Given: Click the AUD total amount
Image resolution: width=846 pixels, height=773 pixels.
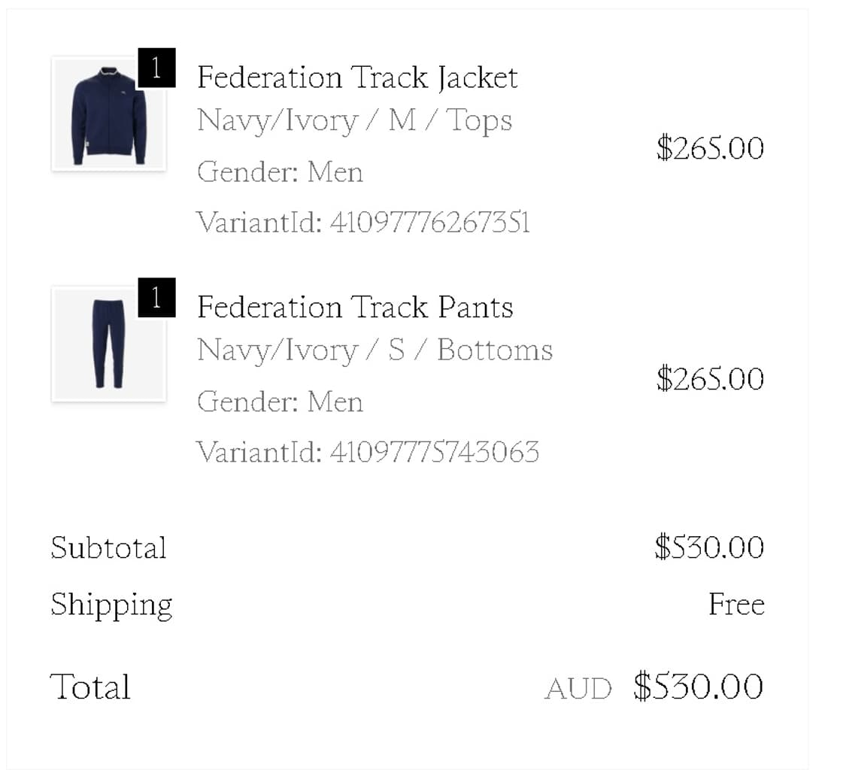Looking at the screenshot, I should pyautogui.click(x=698, y=687).
